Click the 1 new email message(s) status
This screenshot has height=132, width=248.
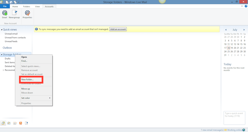[x=212, y=130]
